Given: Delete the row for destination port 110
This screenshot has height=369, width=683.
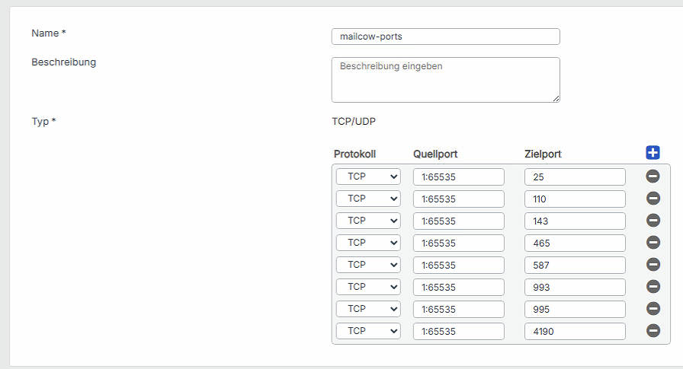Looking at the screenshot, I should click(x=653, y=199).
